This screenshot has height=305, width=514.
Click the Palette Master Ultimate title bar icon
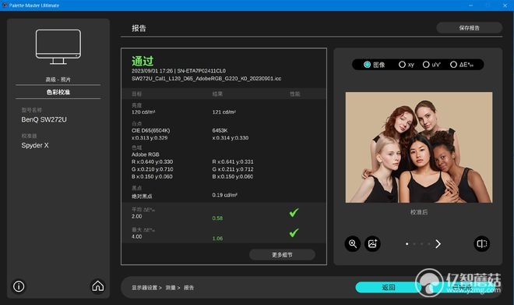pos(5,5)
